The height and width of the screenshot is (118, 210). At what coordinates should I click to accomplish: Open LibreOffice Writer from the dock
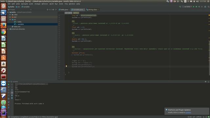pos(4,38)
